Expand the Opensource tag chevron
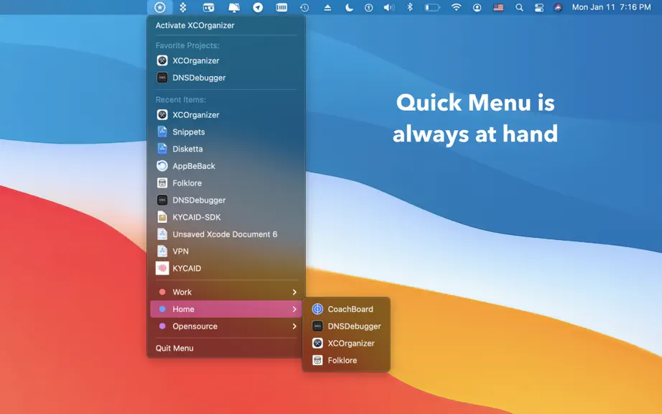Viewport: 662px width, 414px height. pyautogui.click(x=294, y=326)
